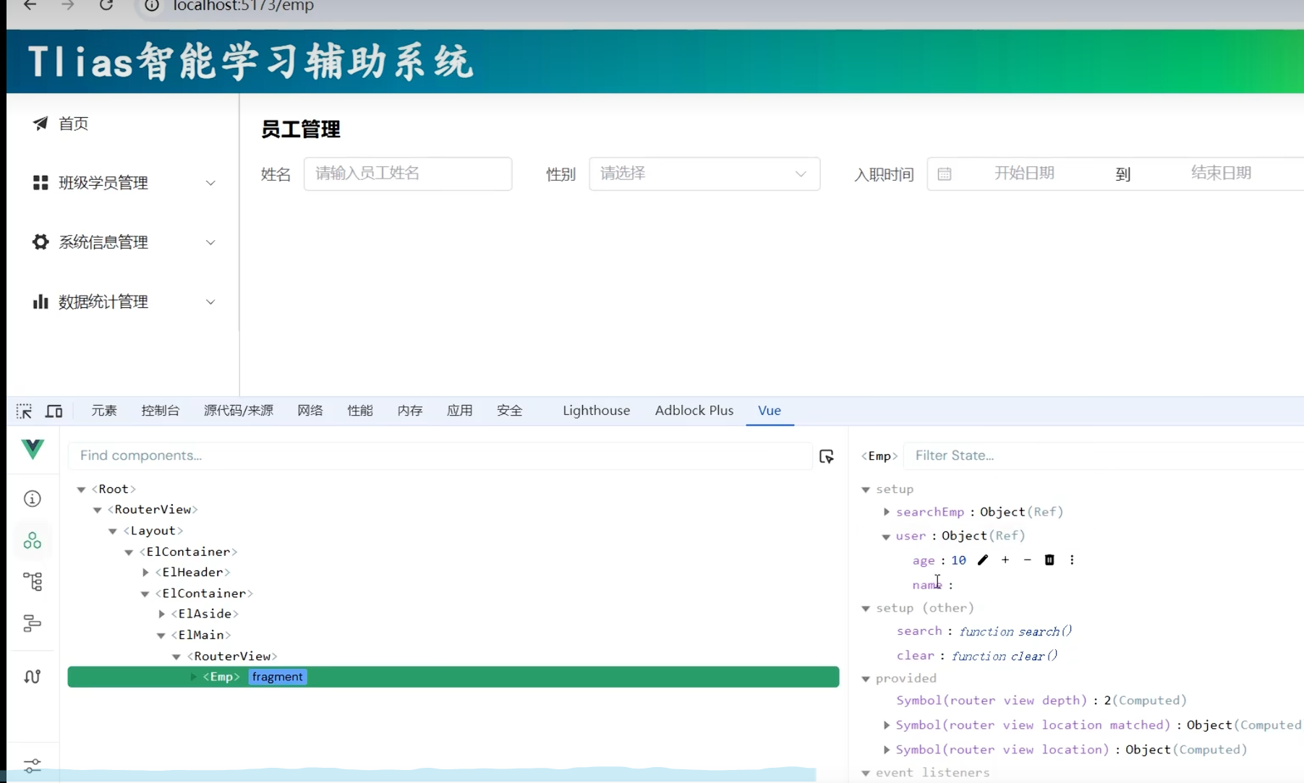The image size is (1304, 783).
Task: Collapse the ElMain node in component tree
Action: [161, 636]
